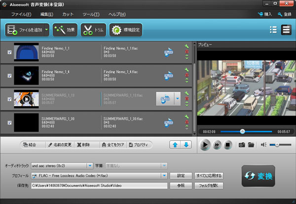The height and width of the screenshot is (204, 296).
Task: Click the FLAC format icon for Finding Nemo_1_1
Action: [168, 52]
